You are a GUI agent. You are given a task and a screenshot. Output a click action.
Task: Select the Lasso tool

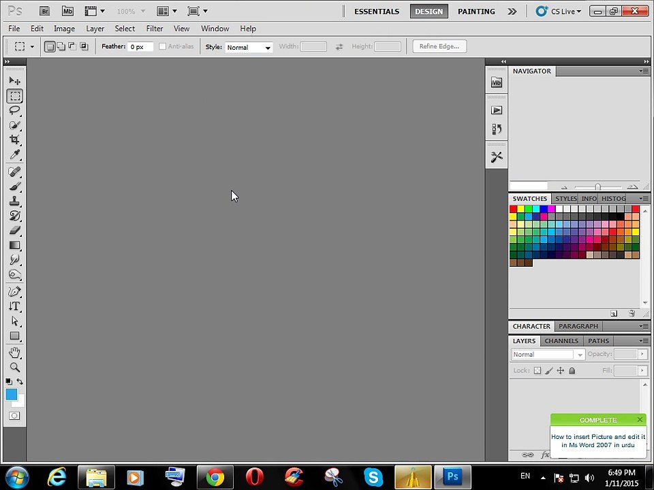point(14,110)
